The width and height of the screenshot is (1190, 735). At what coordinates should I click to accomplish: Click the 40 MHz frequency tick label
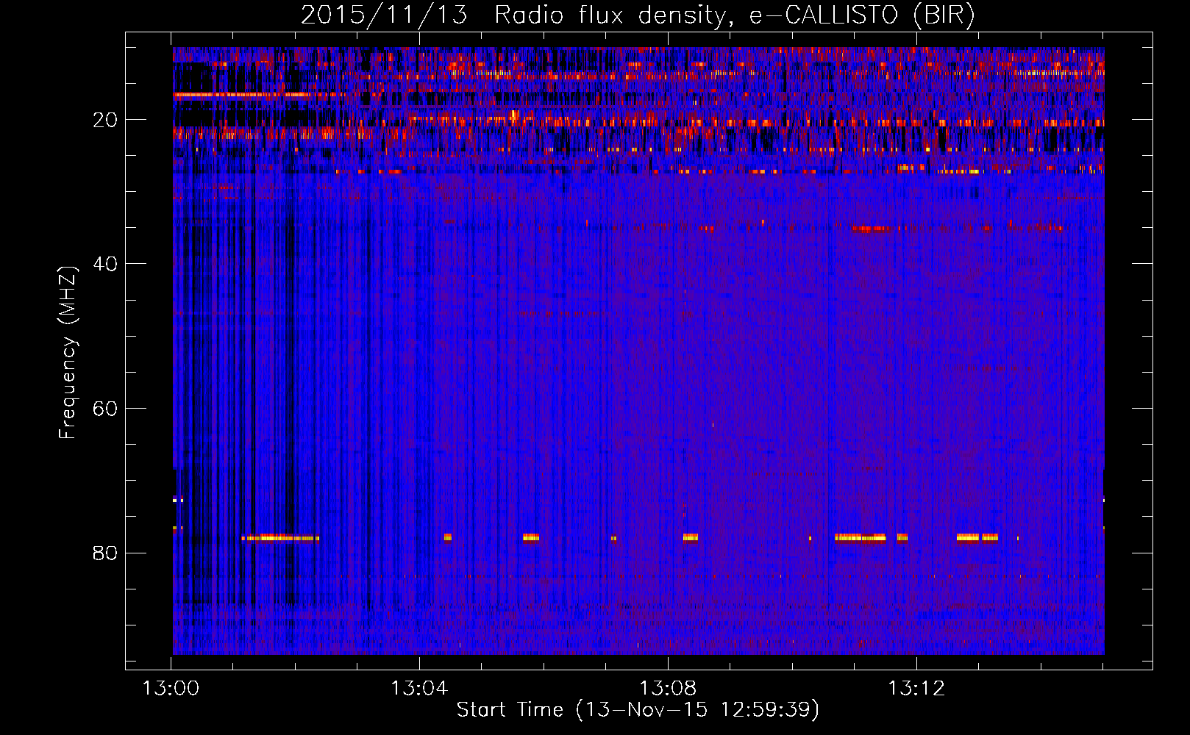(x=105, y=264)
